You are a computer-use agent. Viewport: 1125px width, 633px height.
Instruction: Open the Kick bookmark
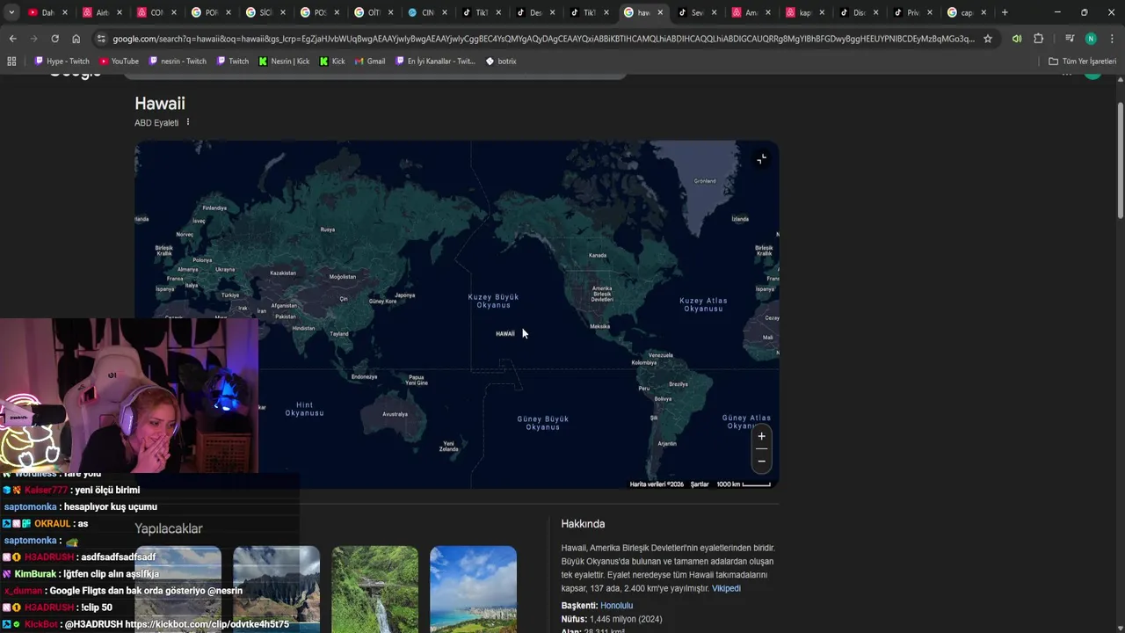[x=332, y=62]
